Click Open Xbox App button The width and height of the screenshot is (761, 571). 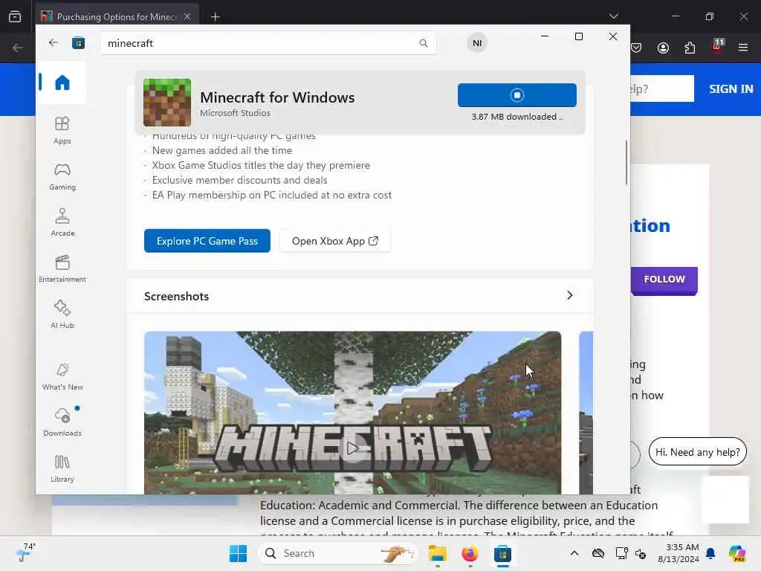(335, 241)
